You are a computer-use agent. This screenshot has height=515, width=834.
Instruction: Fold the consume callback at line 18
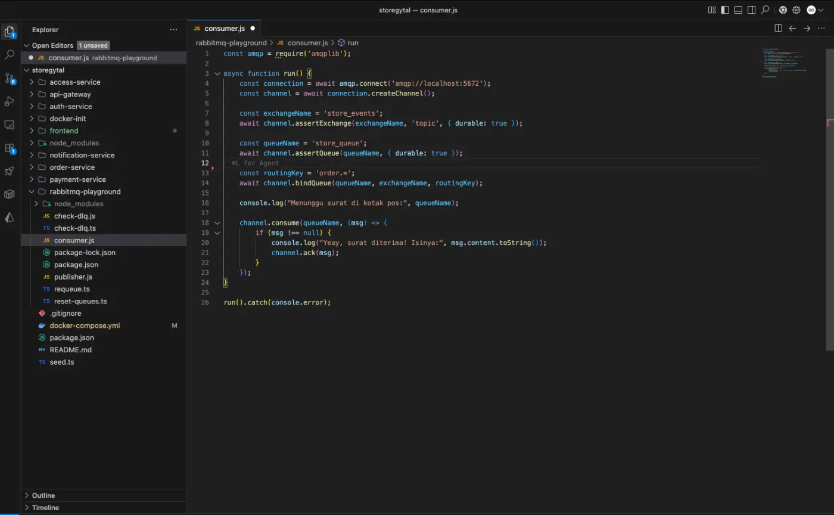pyautogui.click(x=217, y=222)
